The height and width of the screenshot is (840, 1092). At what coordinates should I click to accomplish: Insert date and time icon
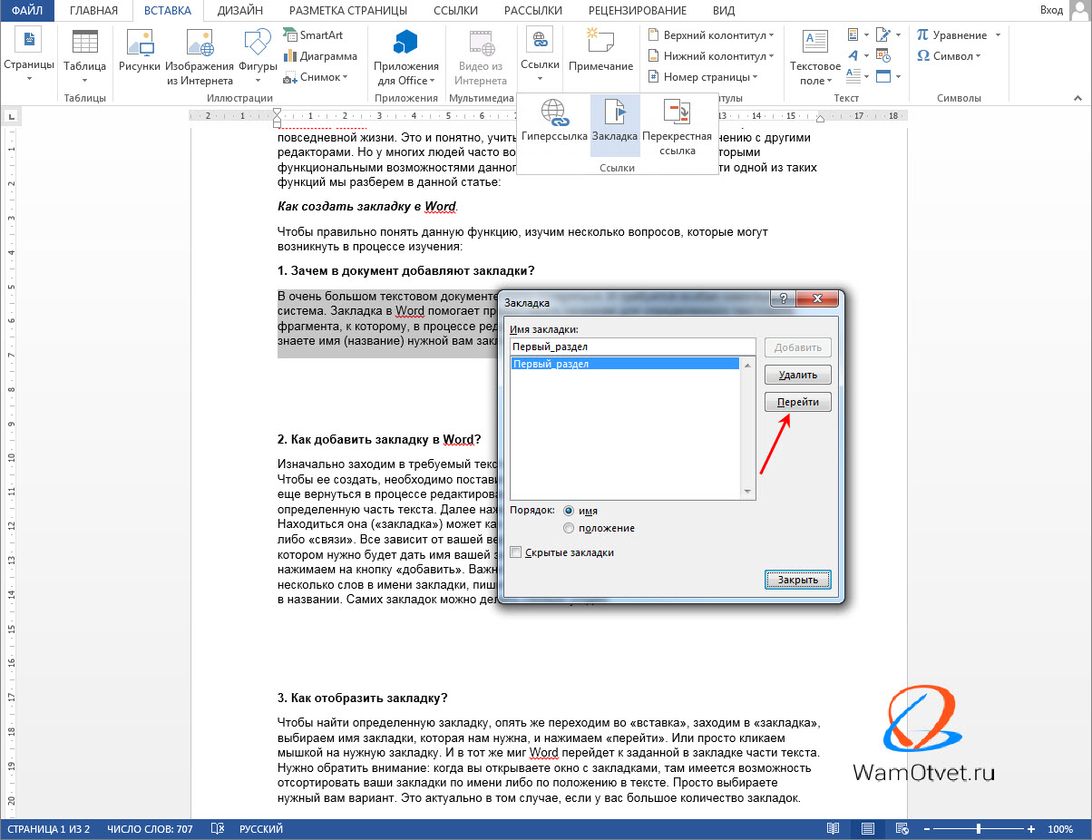point(882,55)
